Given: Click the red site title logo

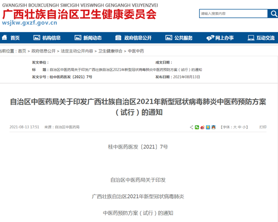Looking at the screenshot, I should tap(79, 14).
